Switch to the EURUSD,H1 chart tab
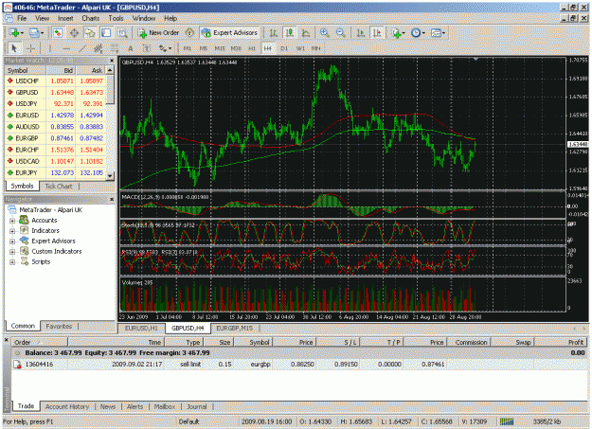The height and width of the screenshot is (429, 592). [x=141, y=329]
